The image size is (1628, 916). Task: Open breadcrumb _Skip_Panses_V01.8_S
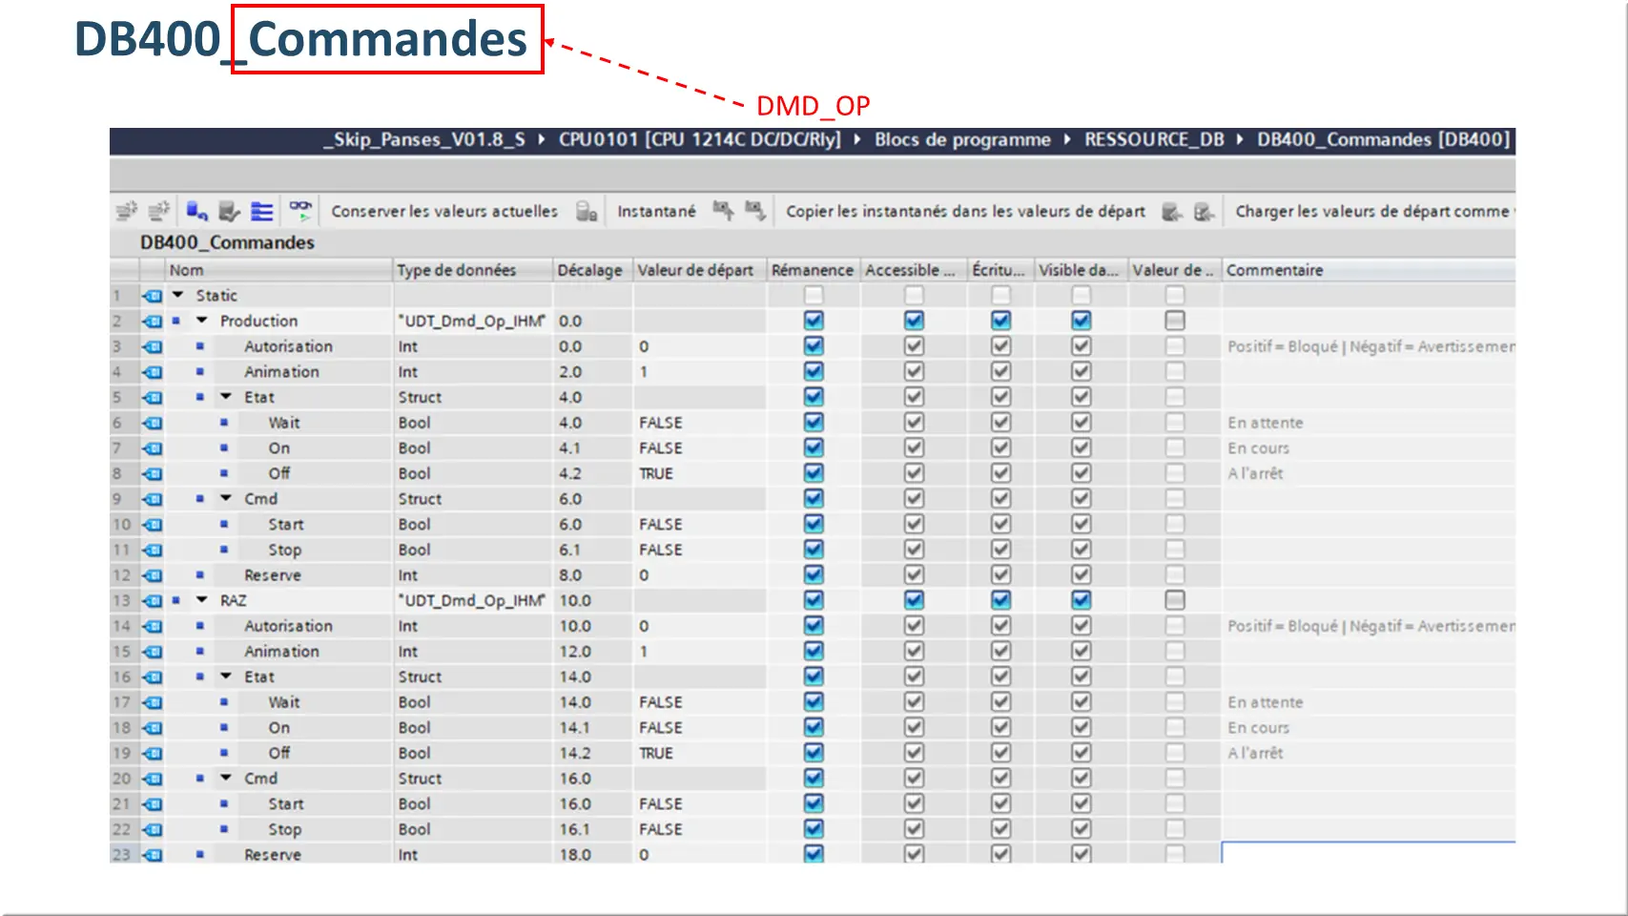point(424,140)
